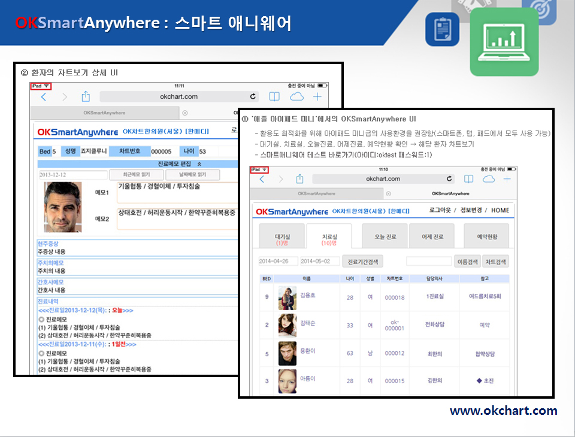
Task: Close the OKSmartAnywhere tab in patient list window
Action: pos(388,193)
